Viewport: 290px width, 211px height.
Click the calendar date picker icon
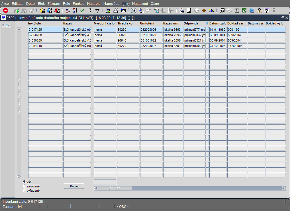tap(182, 11)
